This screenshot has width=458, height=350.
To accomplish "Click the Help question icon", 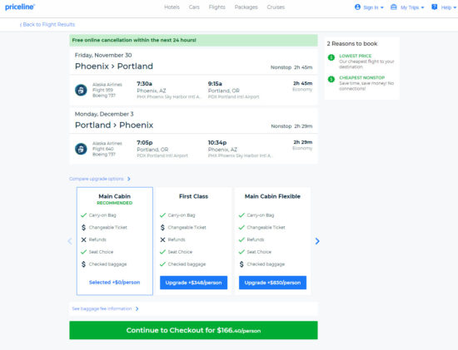I will 435,7.
